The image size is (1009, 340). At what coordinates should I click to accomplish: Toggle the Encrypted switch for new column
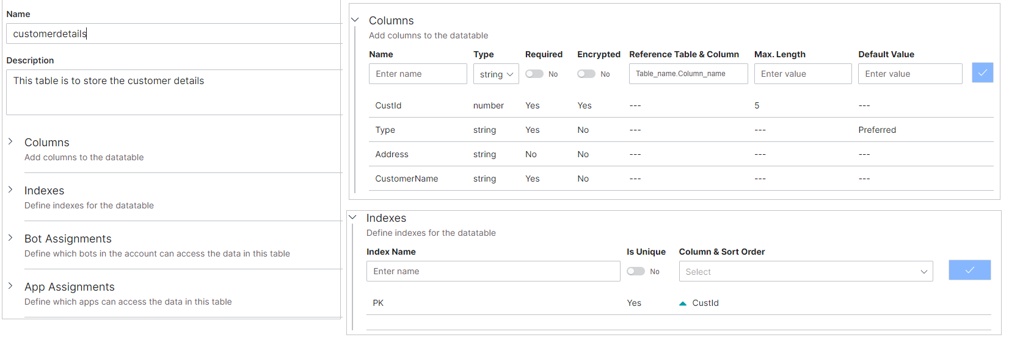(586, 74)
